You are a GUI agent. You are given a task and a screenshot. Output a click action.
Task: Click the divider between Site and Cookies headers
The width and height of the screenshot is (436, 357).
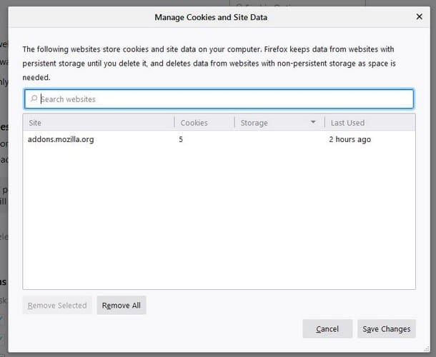[174, 123]
